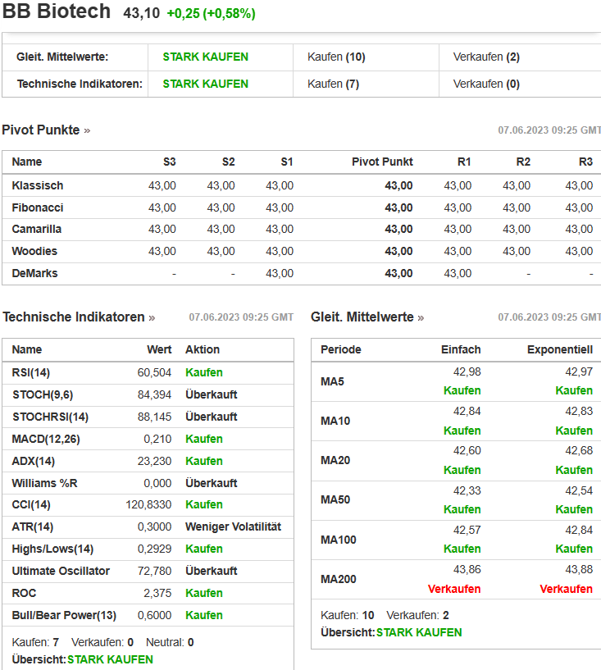Click the Klassisch pivot row label
Screen dimensions: 601x670
(x=38, y=185)
